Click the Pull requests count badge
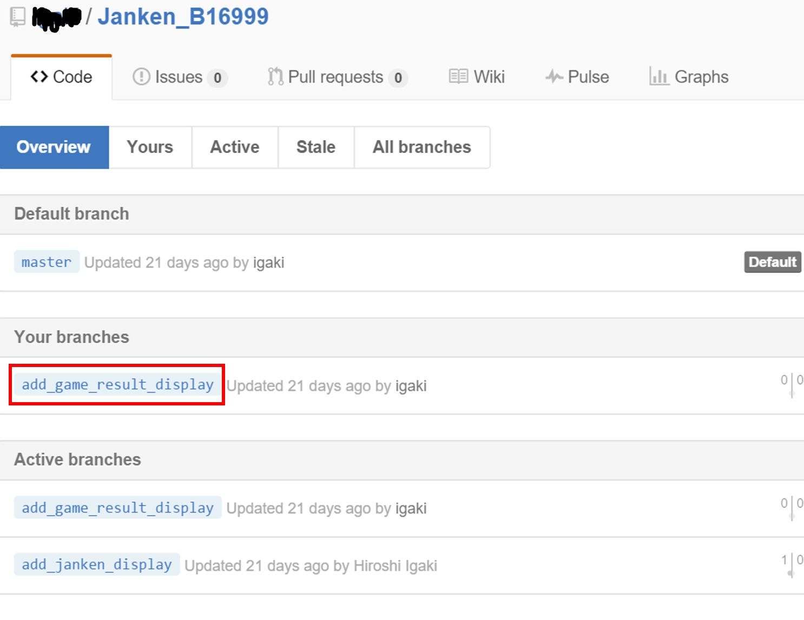 tap(398, 78)
